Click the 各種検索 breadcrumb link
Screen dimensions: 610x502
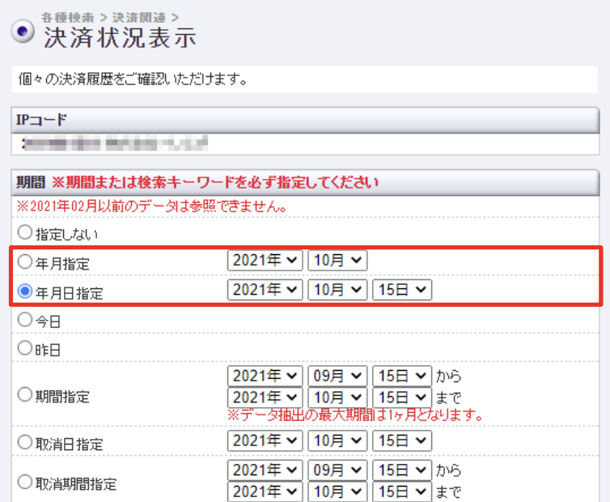click(x=68, y=18)
